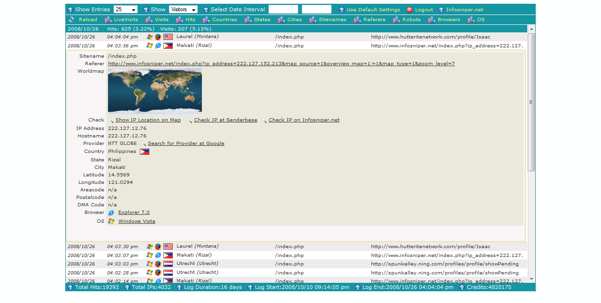Open the LiveVisits tab
Image resolution: width=601 pixels, height=303 pixels.
126,20
